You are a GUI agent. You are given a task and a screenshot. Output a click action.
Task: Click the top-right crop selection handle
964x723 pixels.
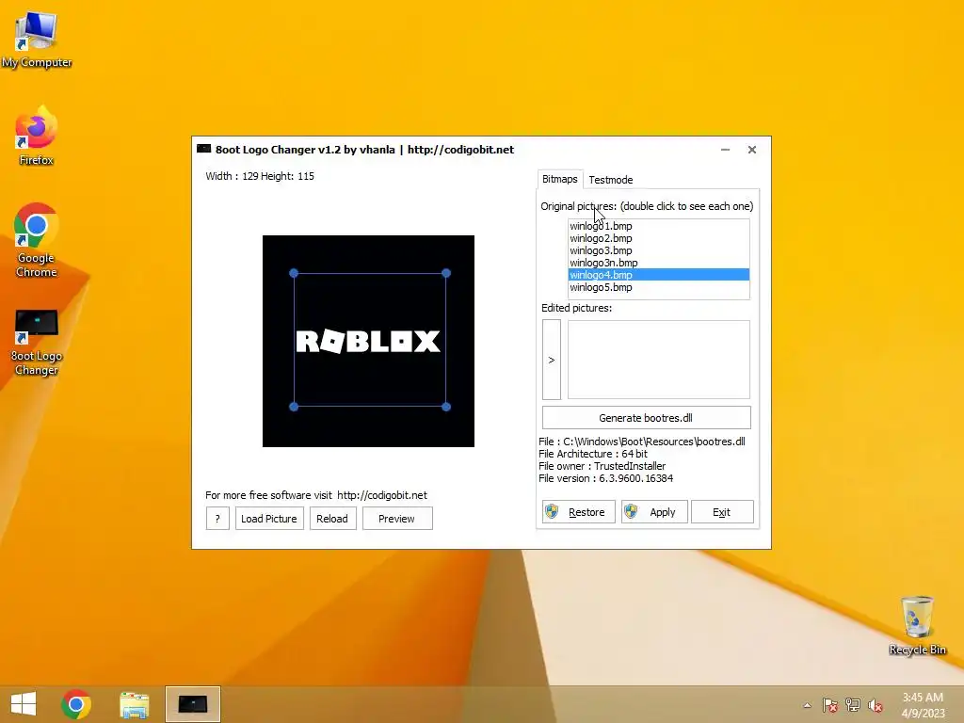click(x=446, y=273)
